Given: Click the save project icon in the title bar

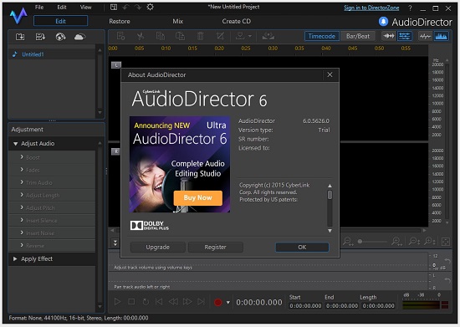Looking at the screenshot, I should [114, 7].
